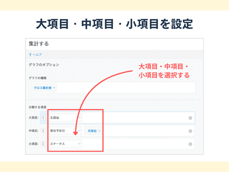Click the reorder stepper beside 大項目

click(43, 118)
